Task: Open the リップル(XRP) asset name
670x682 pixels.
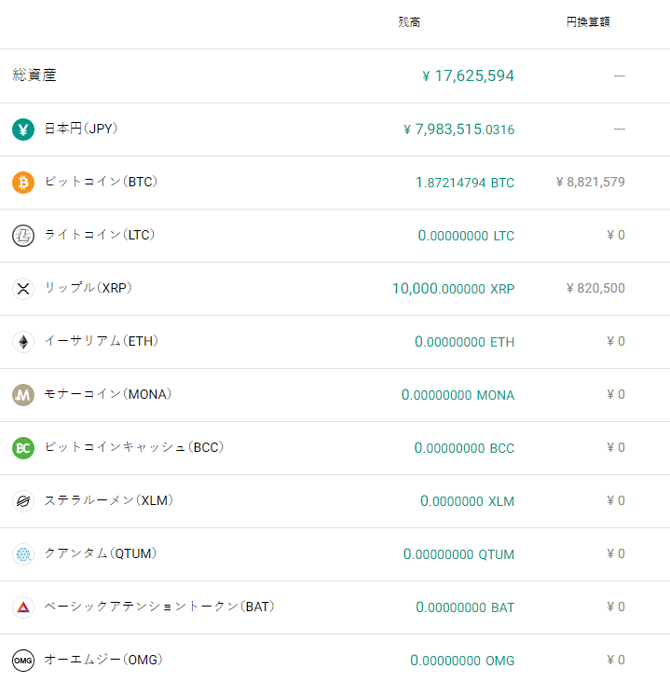Action: pyautogui.click(x=88, y=288)
